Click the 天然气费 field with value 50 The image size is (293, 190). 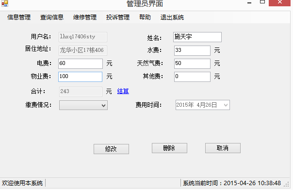192,63
